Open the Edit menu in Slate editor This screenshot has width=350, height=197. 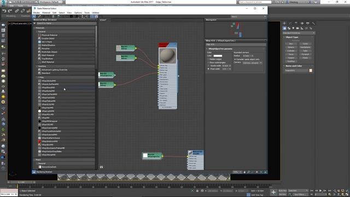[x=55, y=13]
